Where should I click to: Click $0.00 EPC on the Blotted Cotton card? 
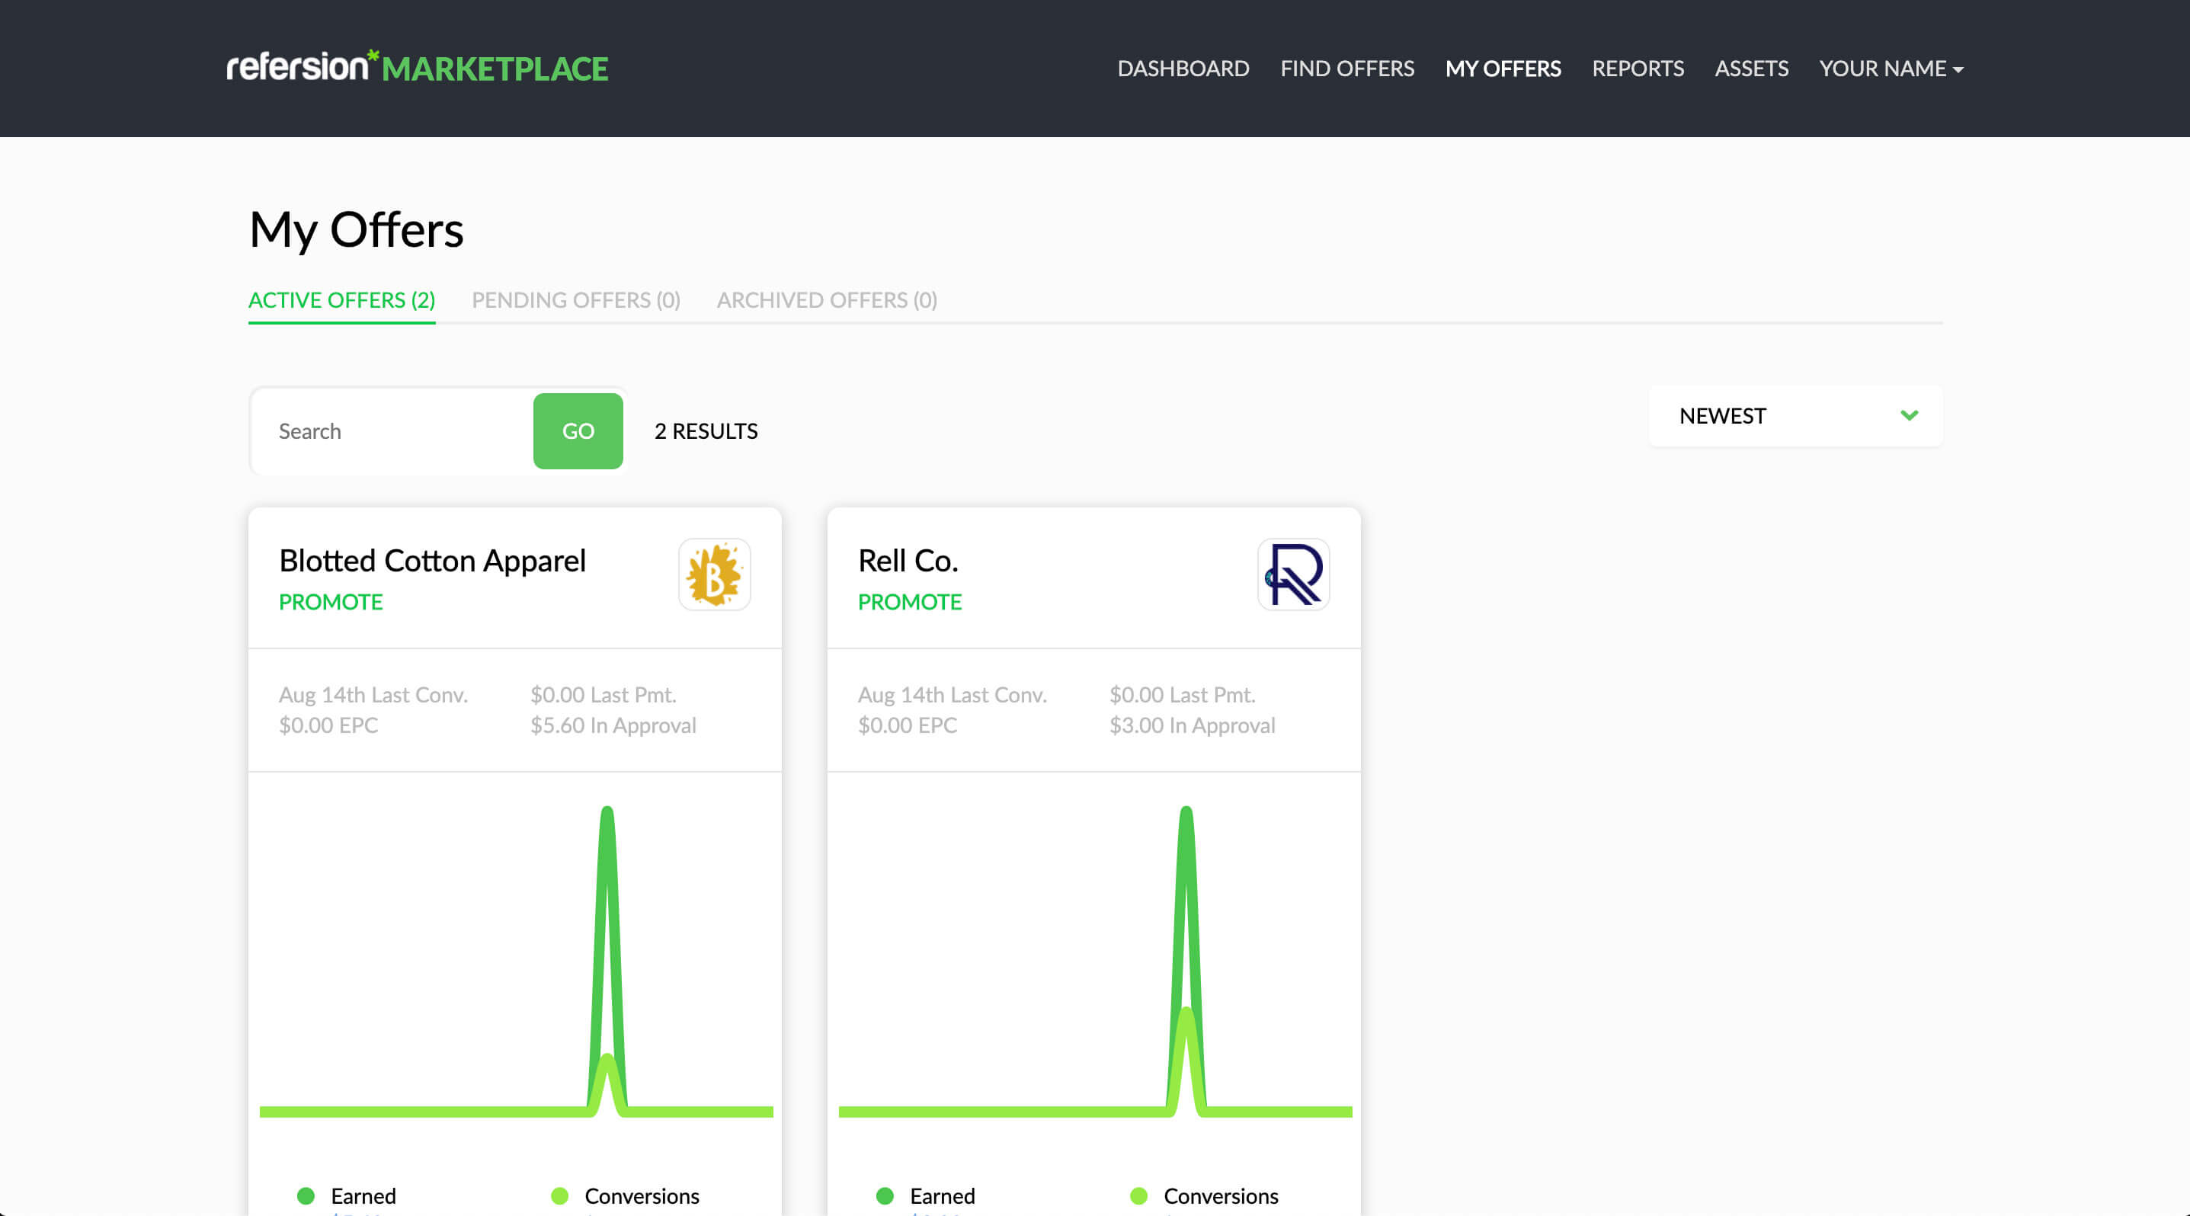[328, 725]
